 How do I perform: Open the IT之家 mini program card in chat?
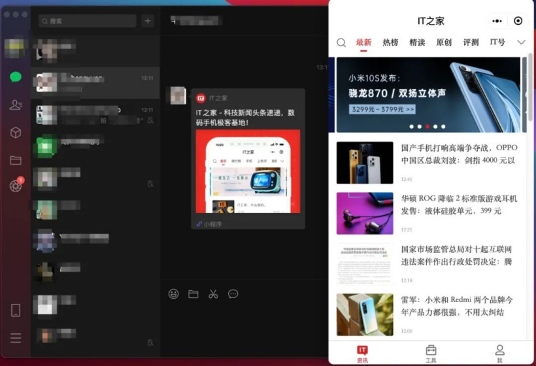click(x=248, y=159)
